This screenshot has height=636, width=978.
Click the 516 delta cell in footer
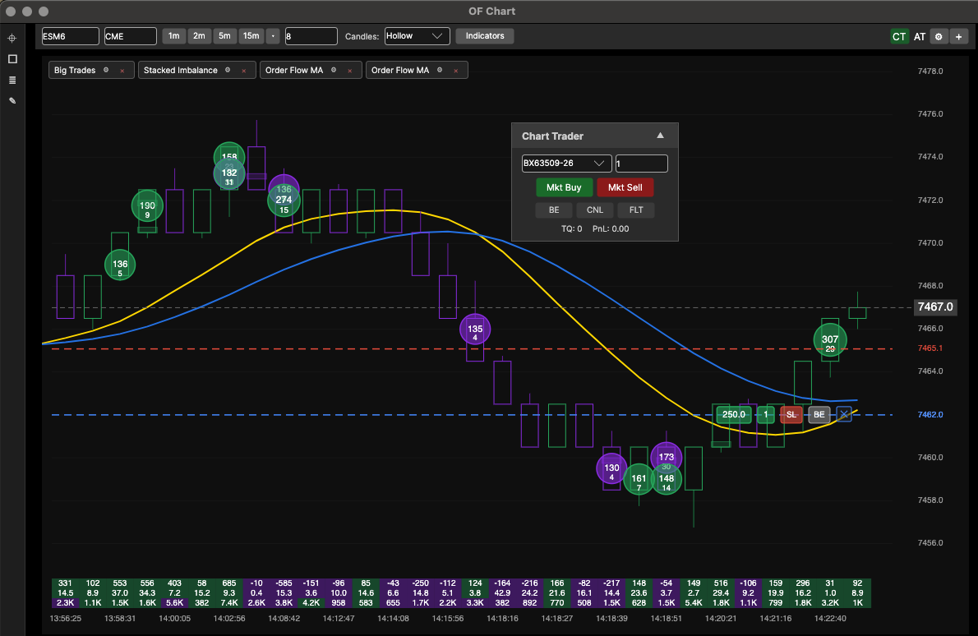[721, 583]
